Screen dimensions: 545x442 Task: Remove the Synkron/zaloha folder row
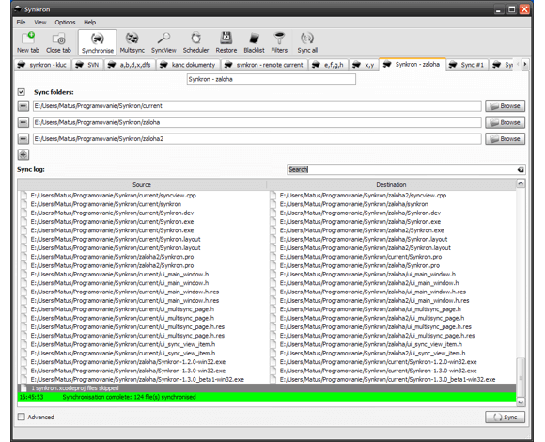(x=23, y=122)
